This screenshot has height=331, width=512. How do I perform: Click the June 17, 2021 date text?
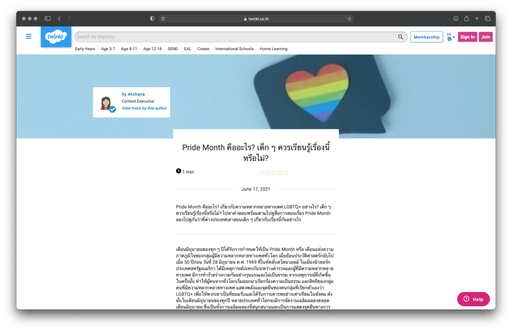(x=255, y=189)
